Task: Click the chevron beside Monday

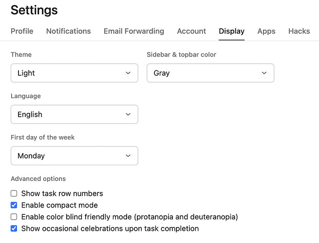Action: [x=128, y=156]
